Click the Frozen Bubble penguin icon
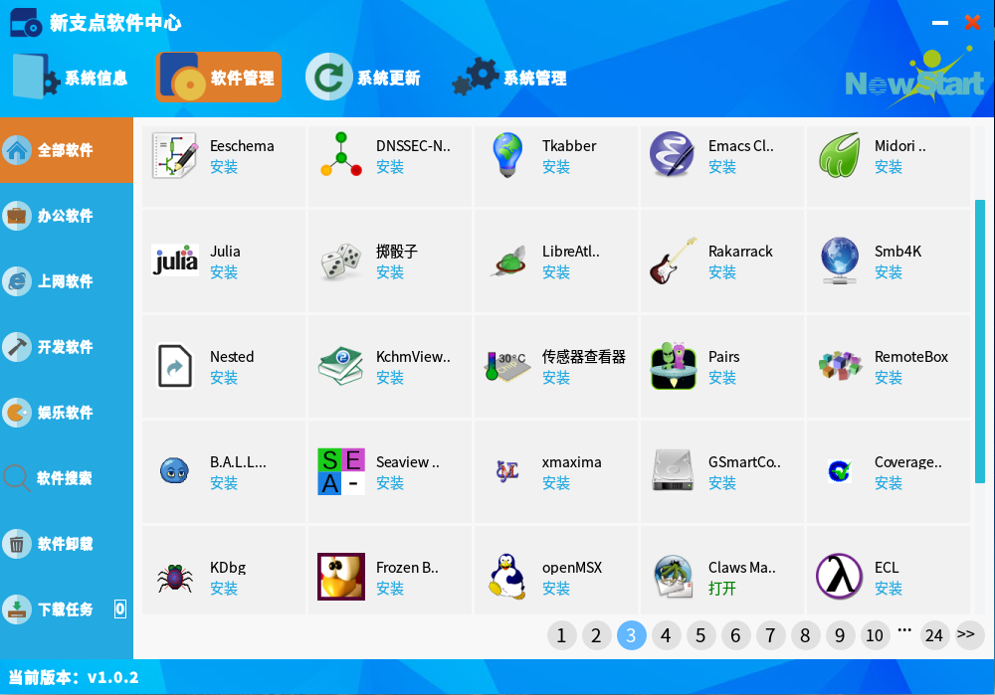The image size is (995, 695). [x=341, y=577]
